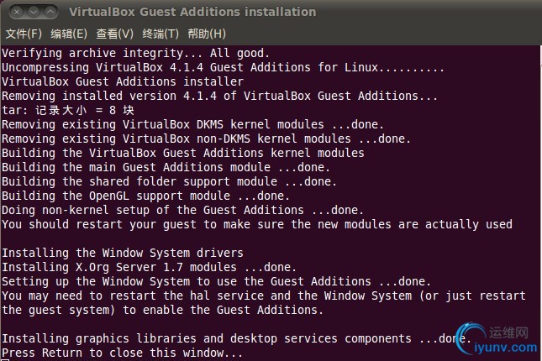
Task: Click the 'Press Return to close this window' line
Action: [123, 353]
